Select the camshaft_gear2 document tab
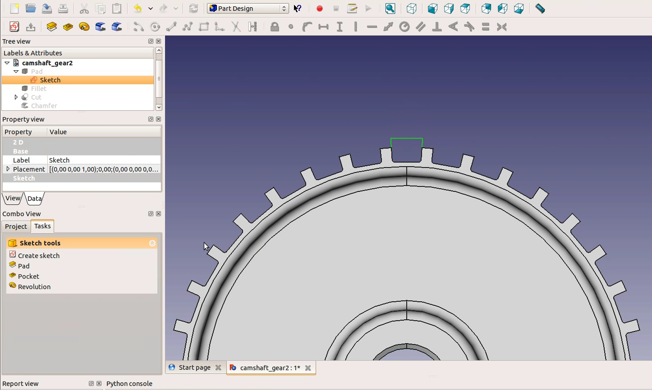 point(270,368)
